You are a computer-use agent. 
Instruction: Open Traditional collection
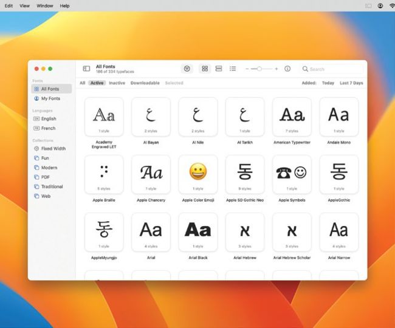coord(52,186)
